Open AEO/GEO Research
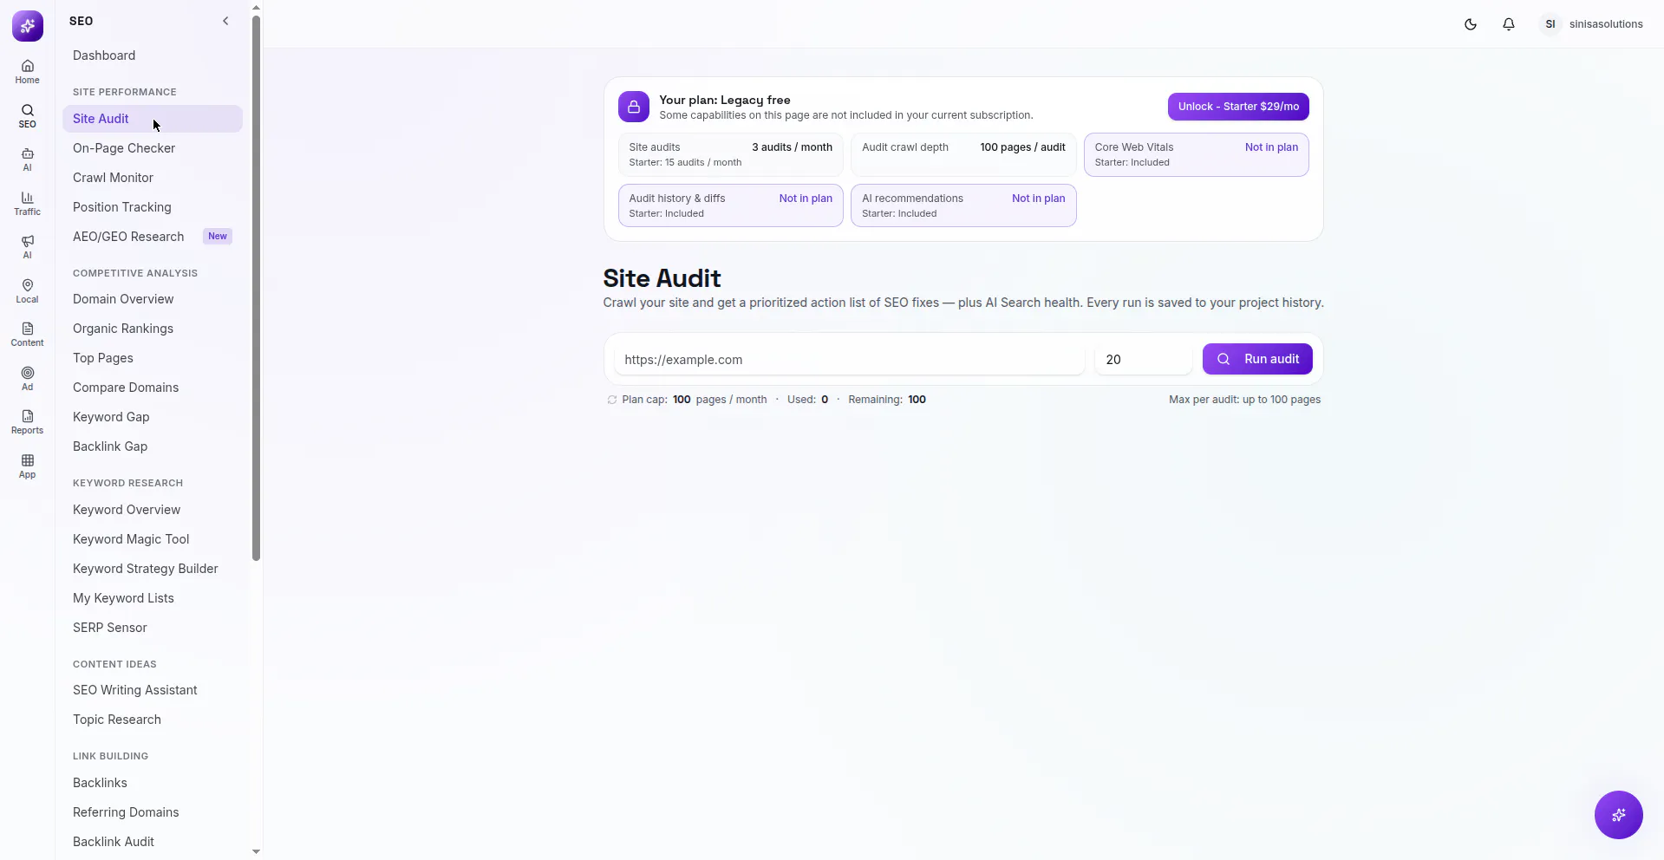The width and height of the screenshot is (1664, 860). (153, 237)
